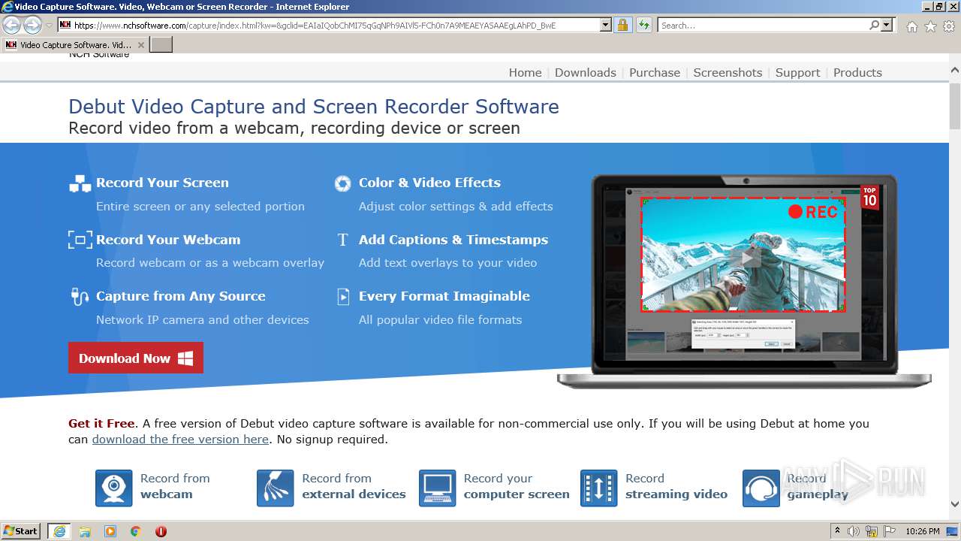Click the Capture from Any Source heading

pos(180,296)
